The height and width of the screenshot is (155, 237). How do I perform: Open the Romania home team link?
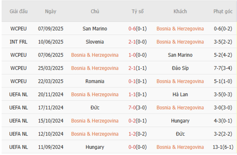click(x=95, y=81)
